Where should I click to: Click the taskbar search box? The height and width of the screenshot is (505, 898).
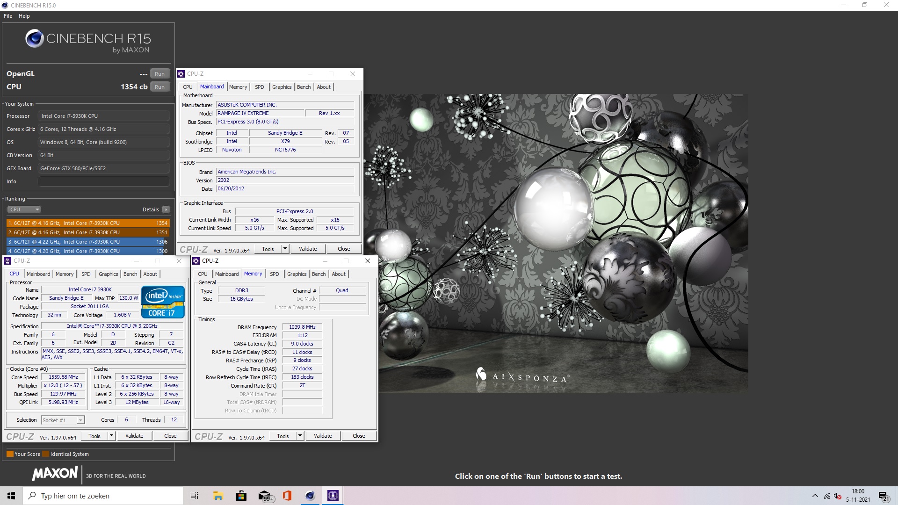(x=103, y=496)
